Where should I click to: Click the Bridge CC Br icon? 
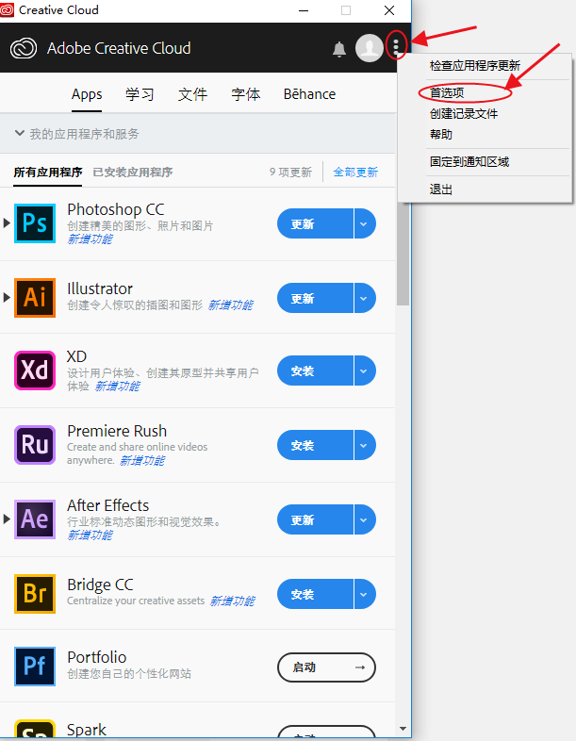35,594
